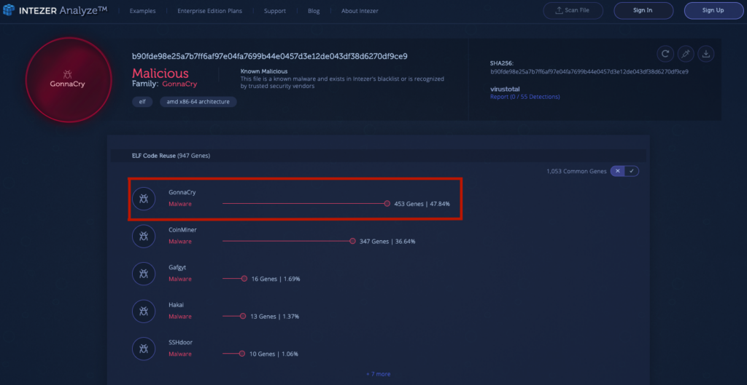Click the Hakai family name
Viewport: 747px width, 385px height.
176,305
